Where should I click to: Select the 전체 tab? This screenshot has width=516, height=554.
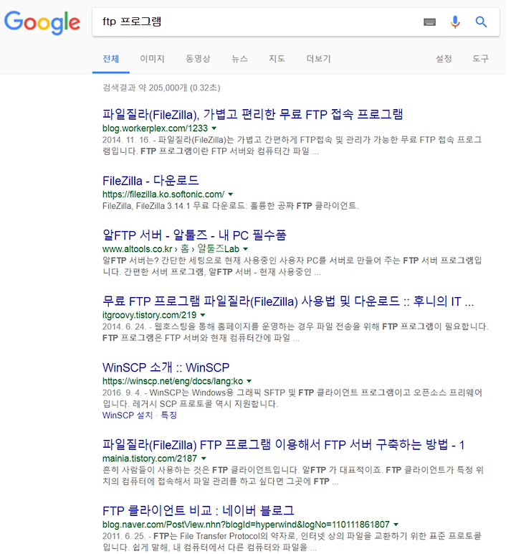pyautogui.click(x=110, y=59)
